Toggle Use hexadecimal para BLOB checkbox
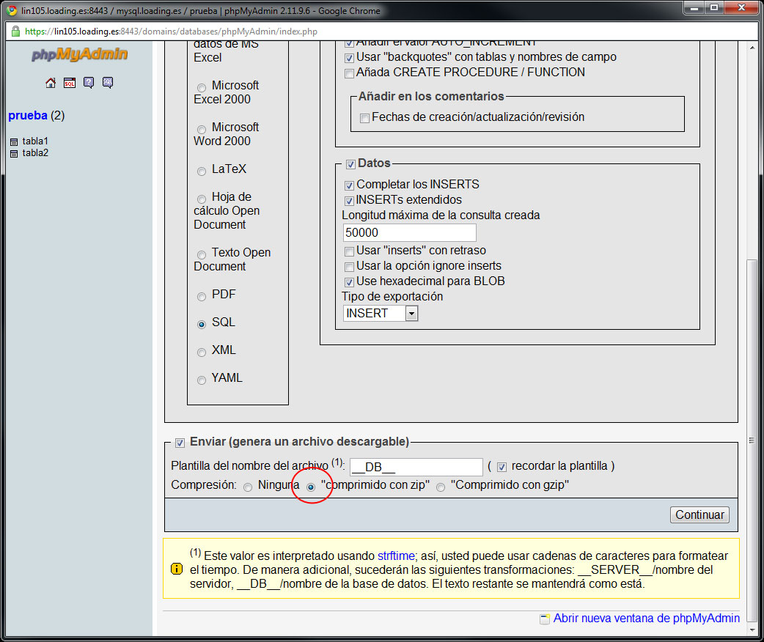This screenshot has height=642, width=764. (x=349, y=282)
